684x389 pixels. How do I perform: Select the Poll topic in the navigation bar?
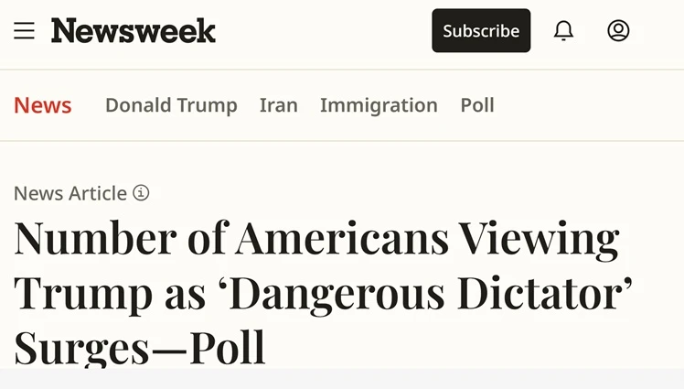[477, 105]
